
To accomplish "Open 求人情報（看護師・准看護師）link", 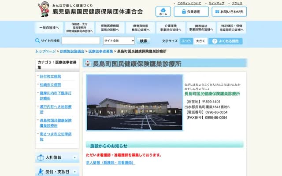I will (x=111, y=162).
